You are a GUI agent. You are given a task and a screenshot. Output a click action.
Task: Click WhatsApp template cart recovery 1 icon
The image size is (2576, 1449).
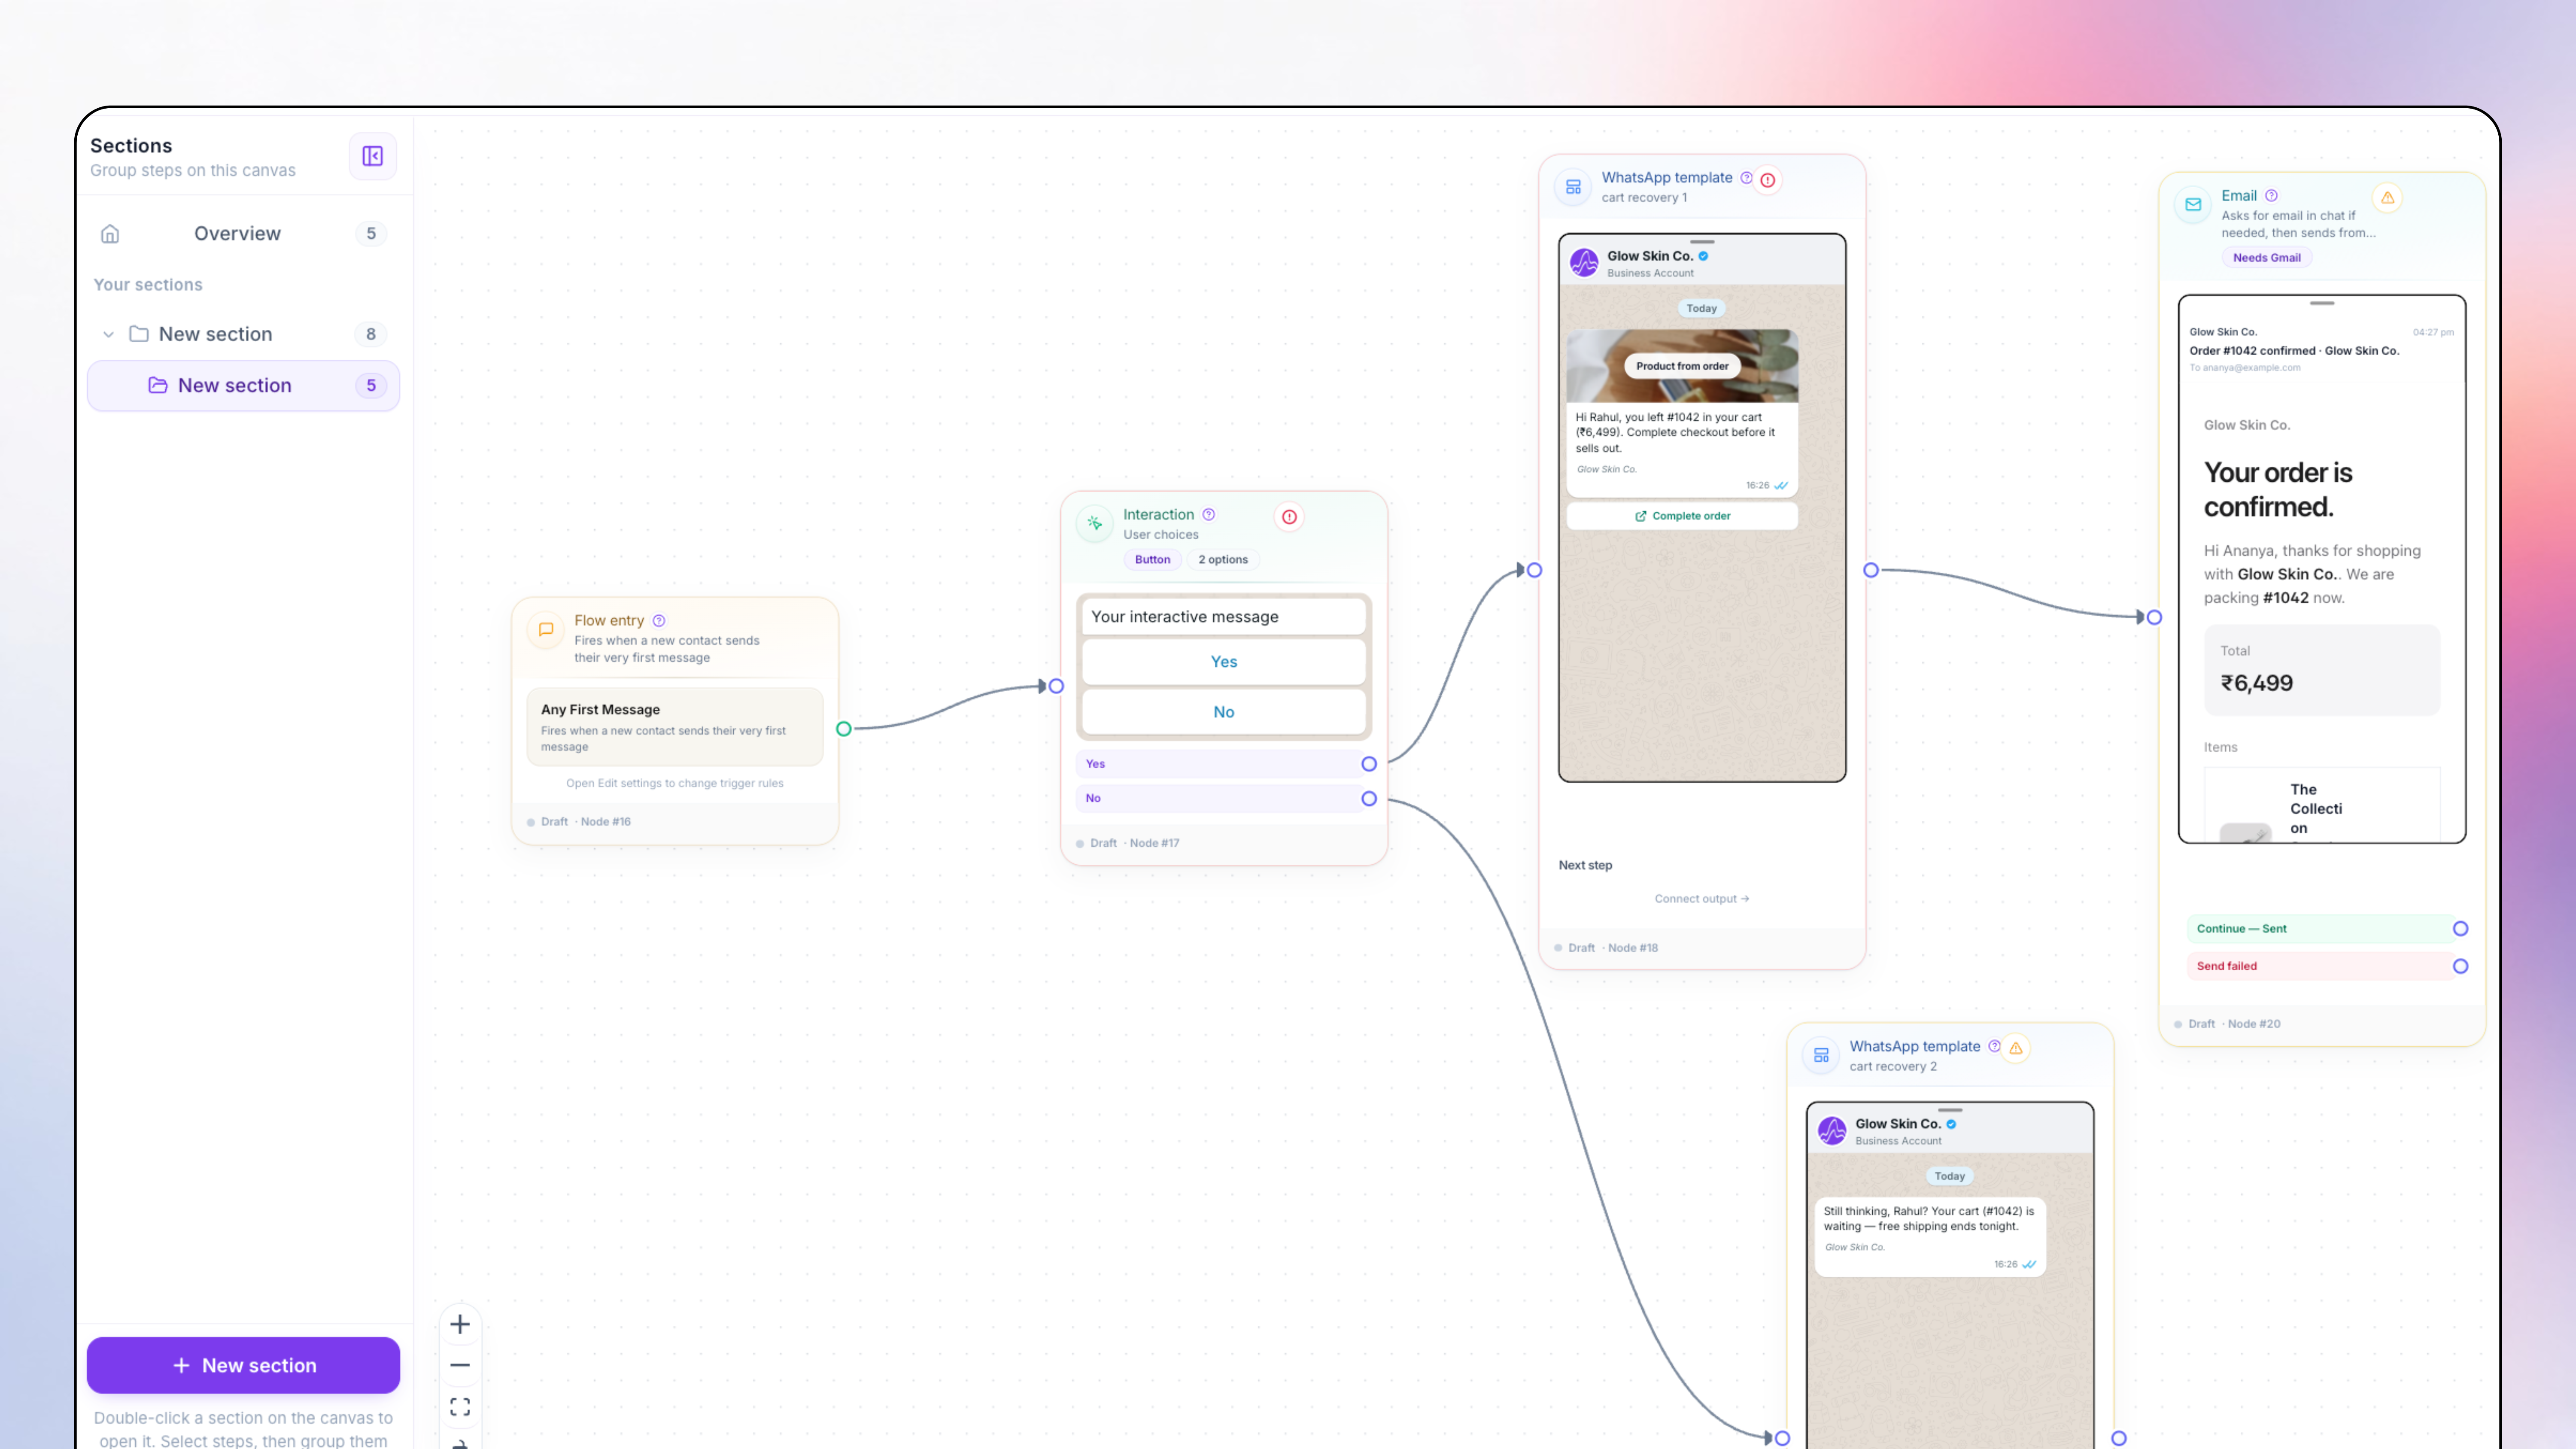(x=1574, y=187)
